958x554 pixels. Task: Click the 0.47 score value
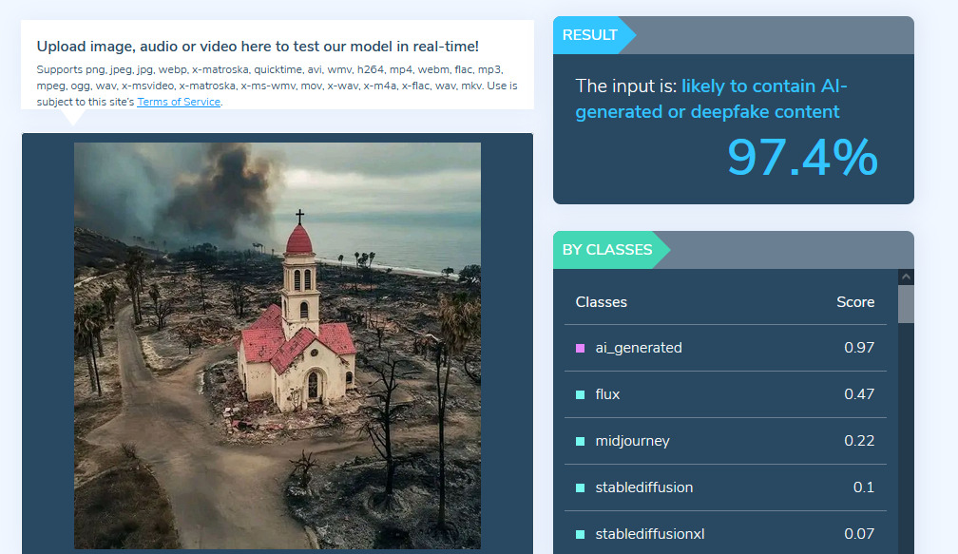859,394
